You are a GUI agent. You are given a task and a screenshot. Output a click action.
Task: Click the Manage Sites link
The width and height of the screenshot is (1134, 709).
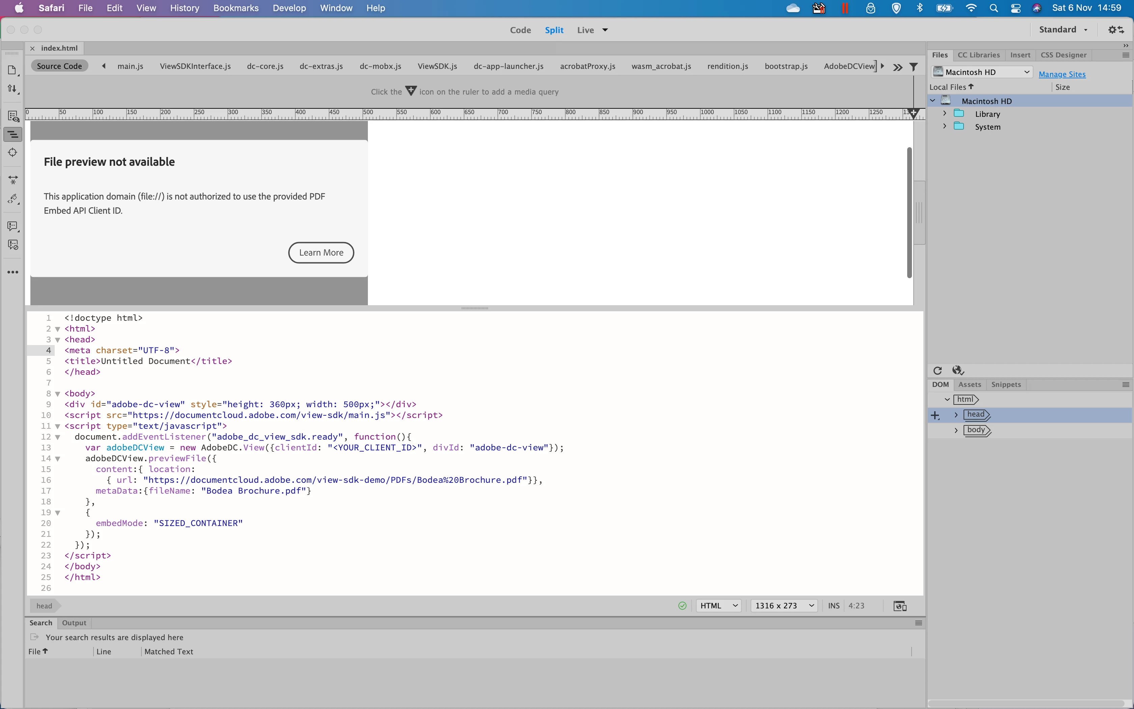(x=1062, y=74)
